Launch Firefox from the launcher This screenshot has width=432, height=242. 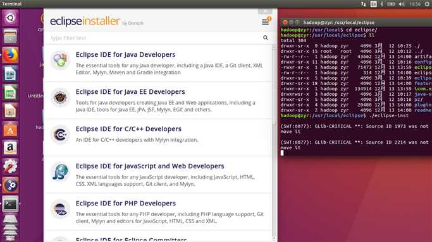(10, 55)
